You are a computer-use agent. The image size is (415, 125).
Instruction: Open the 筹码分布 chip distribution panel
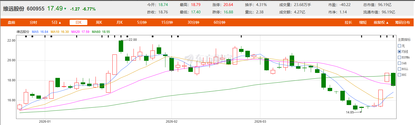402,22
